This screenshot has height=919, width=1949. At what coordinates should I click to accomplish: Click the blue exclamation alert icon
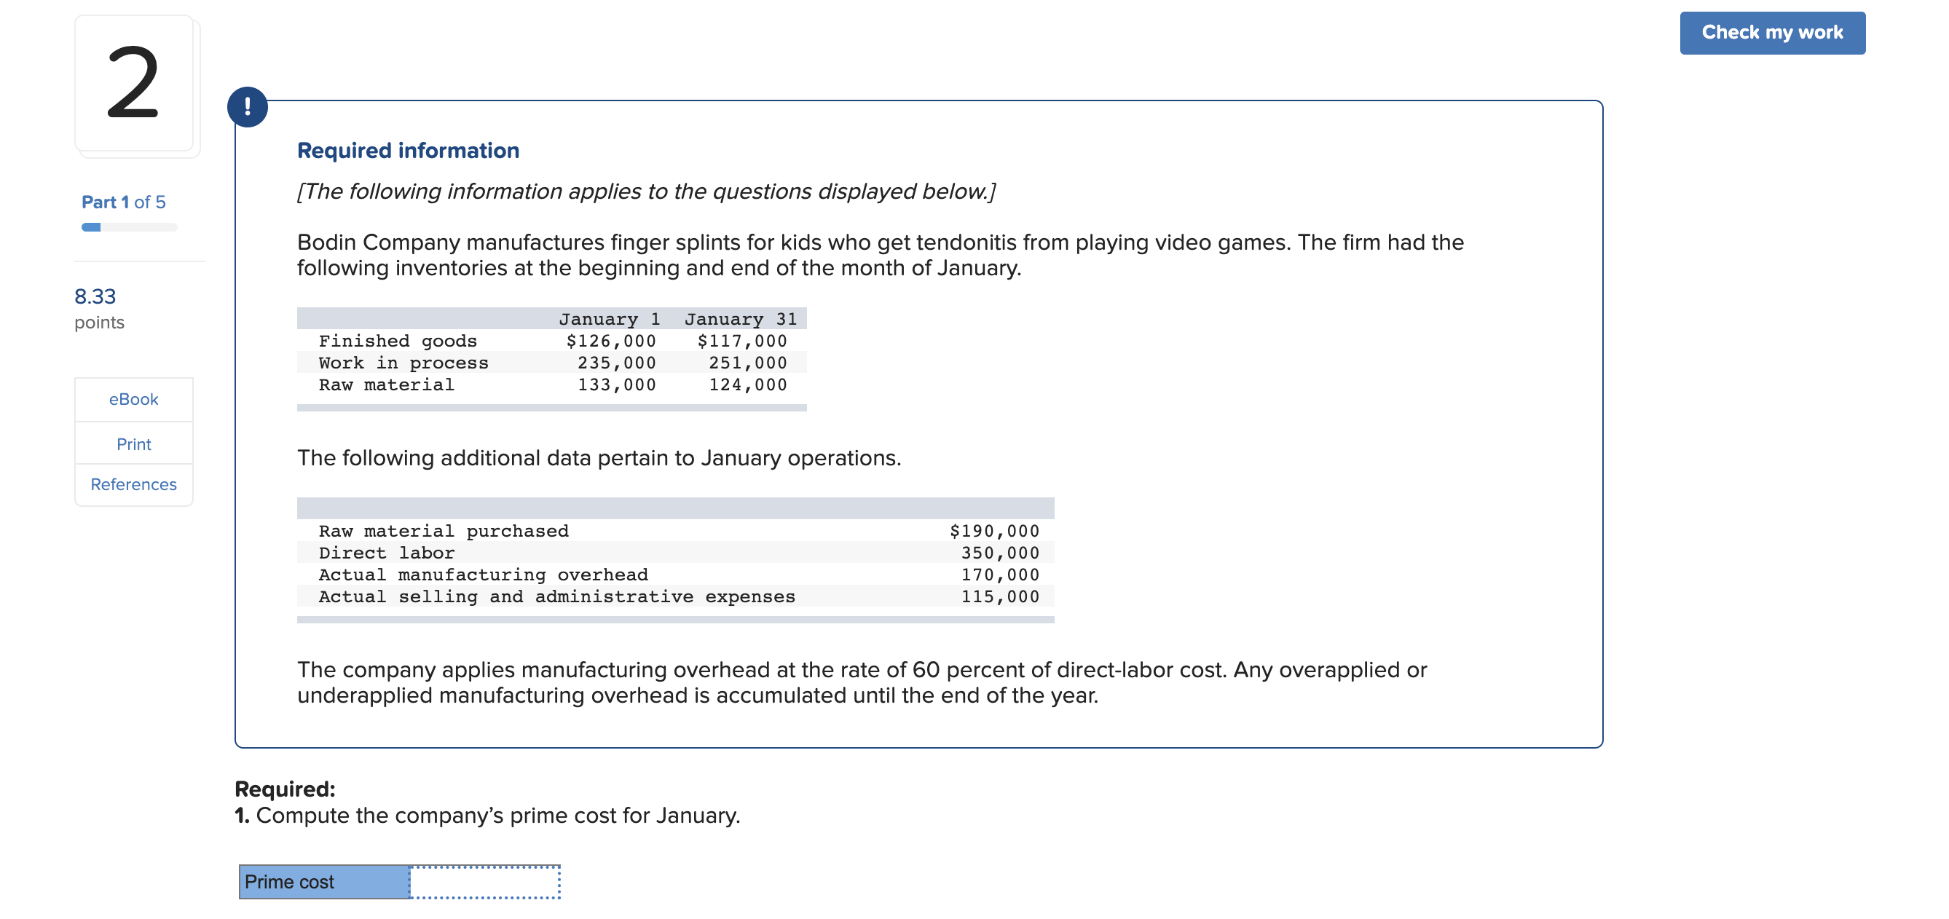pyautogui.click(x=248, y=106)
